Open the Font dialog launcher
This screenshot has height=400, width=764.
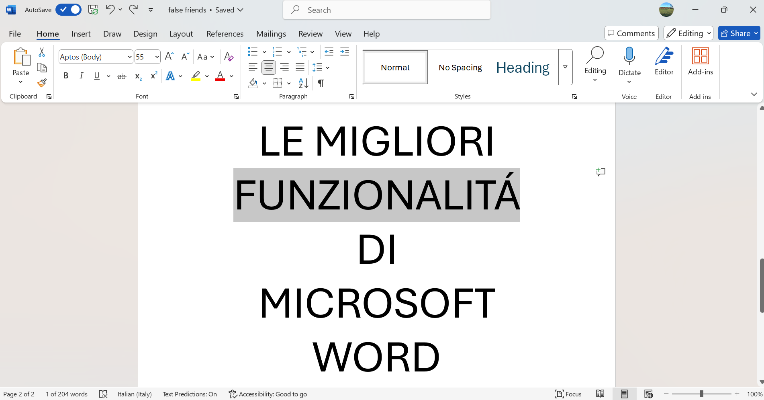[x=236, y=96]
